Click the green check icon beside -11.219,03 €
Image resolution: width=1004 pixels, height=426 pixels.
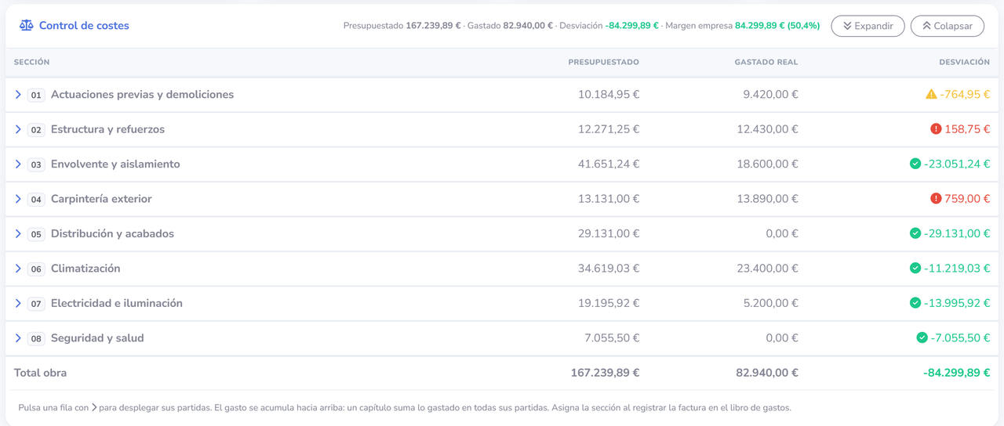click(915, 268)
